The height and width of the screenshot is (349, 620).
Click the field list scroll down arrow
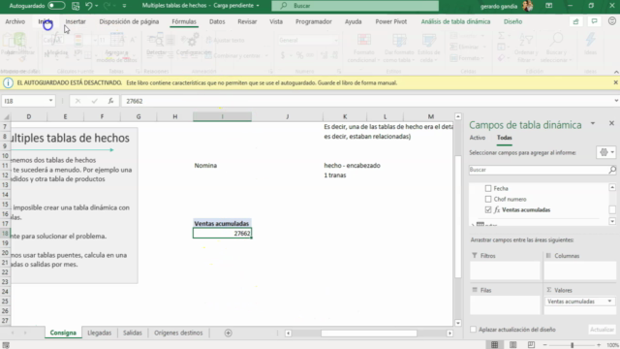click(612, 221)
